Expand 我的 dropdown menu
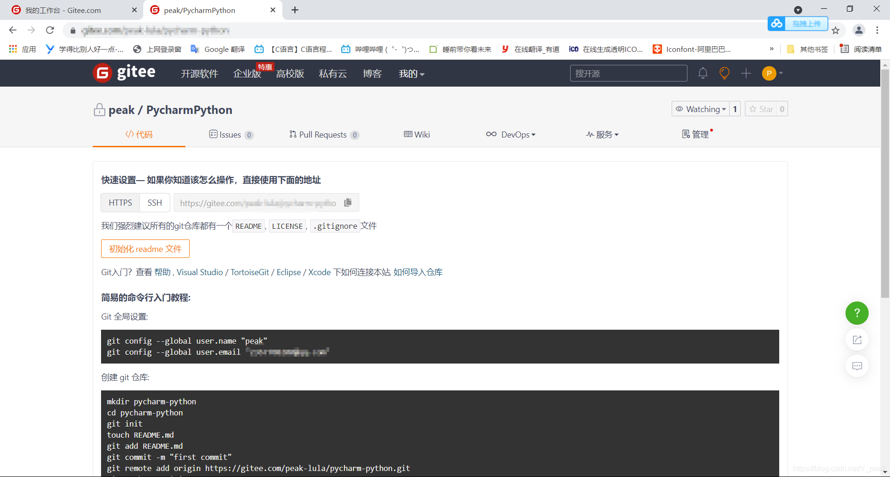 [412, 74]
